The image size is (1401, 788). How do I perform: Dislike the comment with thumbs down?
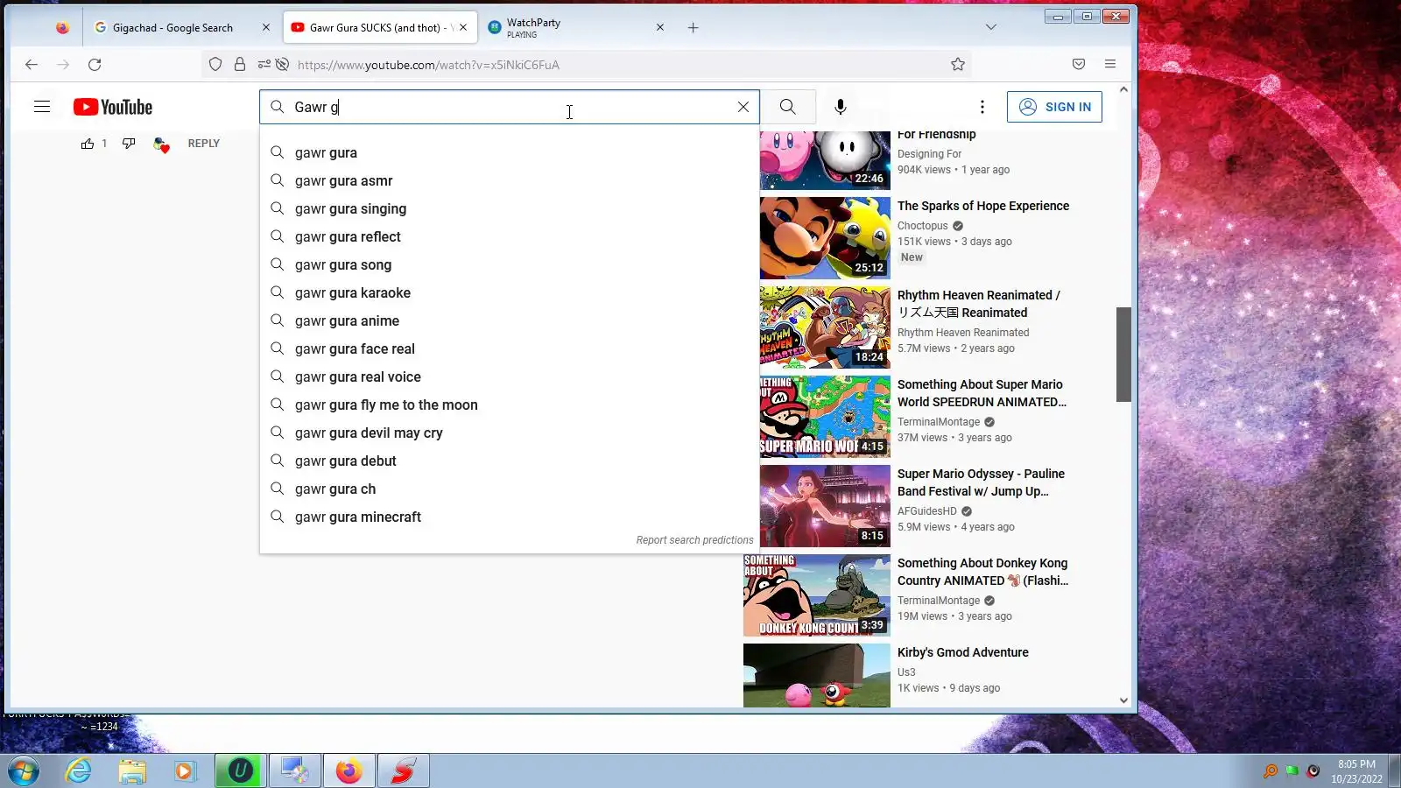129,144
